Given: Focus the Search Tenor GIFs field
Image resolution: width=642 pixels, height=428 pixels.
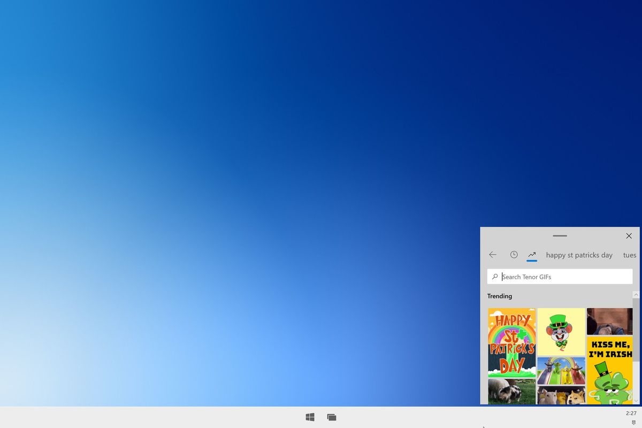Looking at the screenshot, I should [560, 277].
